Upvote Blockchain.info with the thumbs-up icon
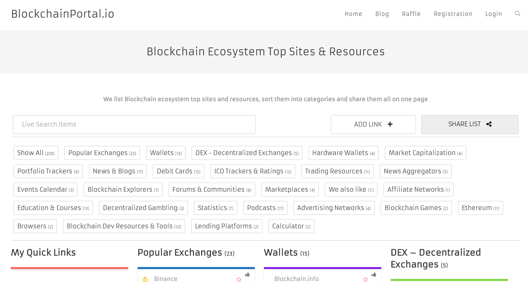Image resolution: width=528 pixels, height=282 pixels. pyautogui.click(x=374, y=275)
